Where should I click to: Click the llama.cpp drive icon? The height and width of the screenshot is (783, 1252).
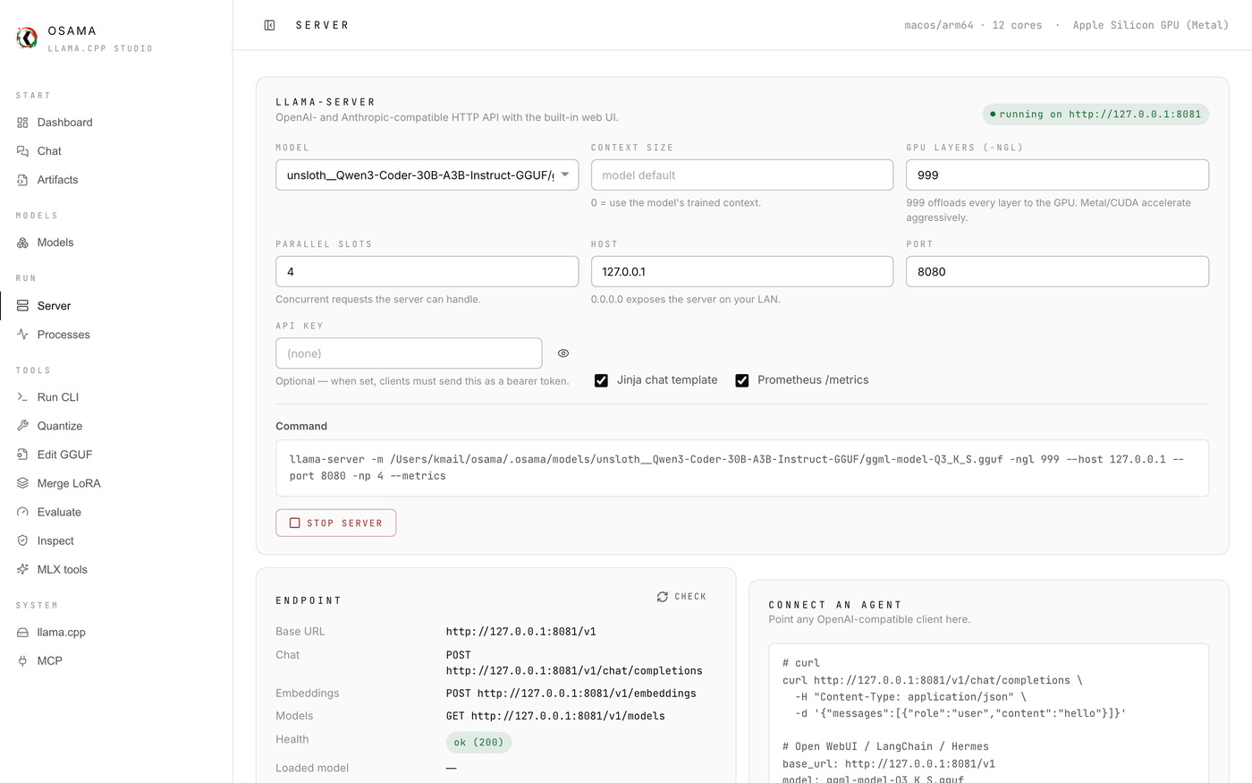pyautogui.click(x=22, y=632)
